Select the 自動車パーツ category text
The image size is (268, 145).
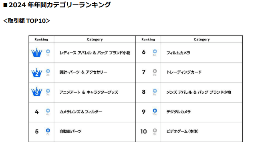[71, 131]
